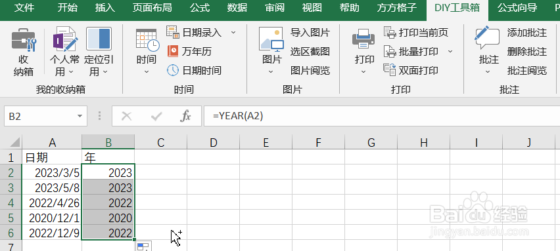Click 双面打印 command

point(411,70)
